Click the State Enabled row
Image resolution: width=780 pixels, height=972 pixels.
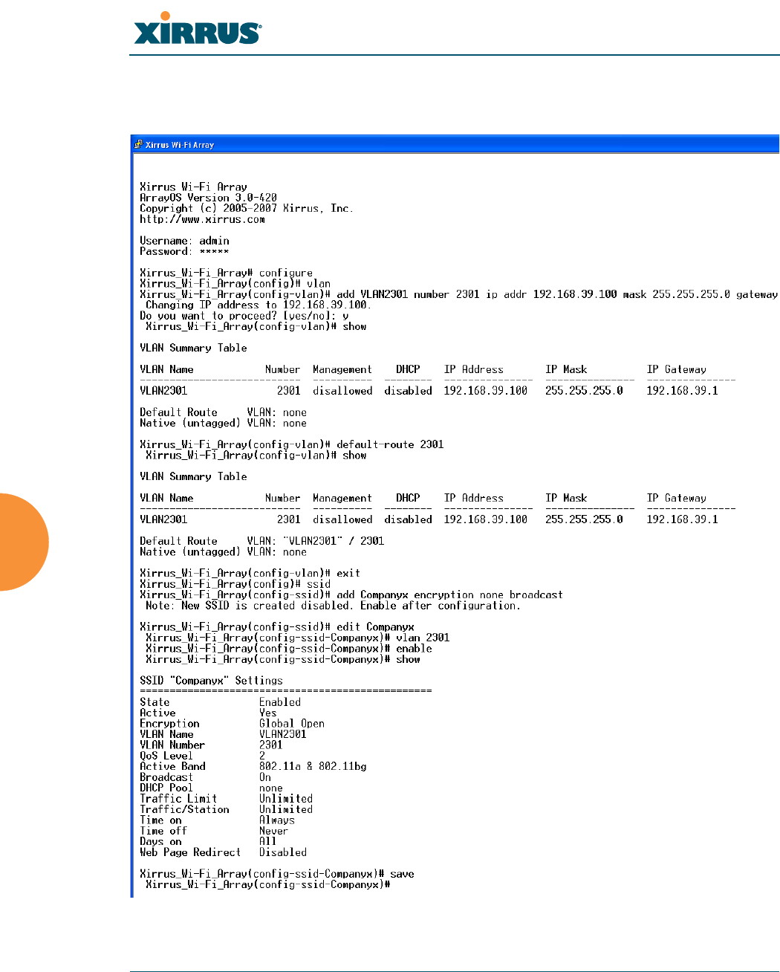tap(221, 702)
